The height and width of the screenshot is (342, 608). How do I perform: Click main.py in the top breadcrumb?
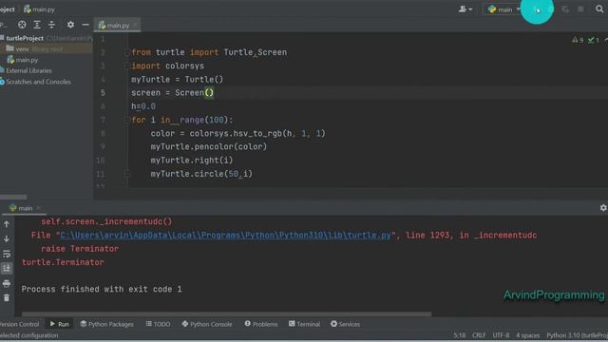click(x=39, y=9)
